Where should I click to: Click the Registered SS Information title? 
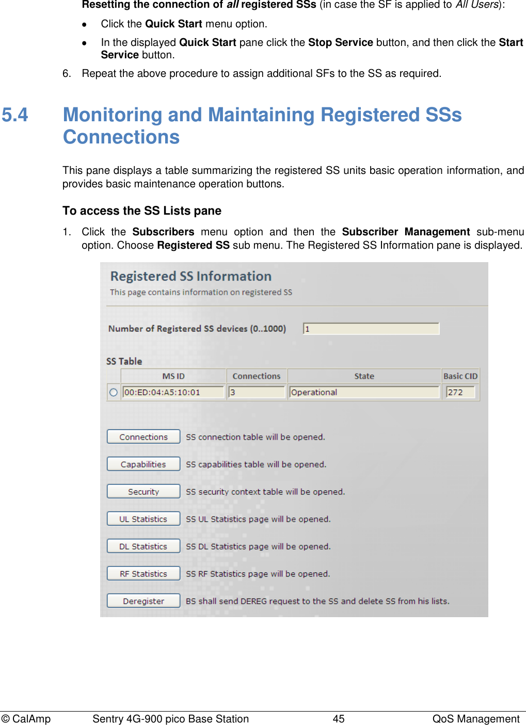(x=191, y=276)
